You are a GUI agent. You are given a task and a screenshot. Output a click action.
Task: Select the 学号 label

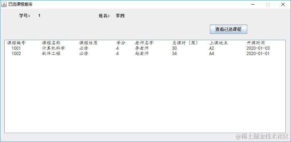tap(25, 16)
